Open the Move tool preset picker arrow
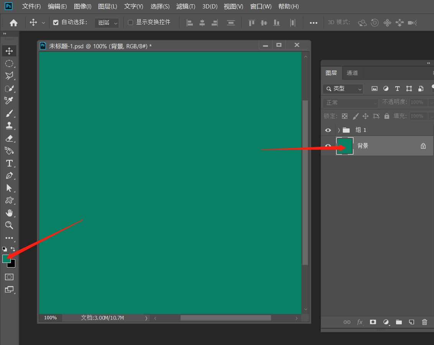The image size is (434, 345). coord(43,23)
